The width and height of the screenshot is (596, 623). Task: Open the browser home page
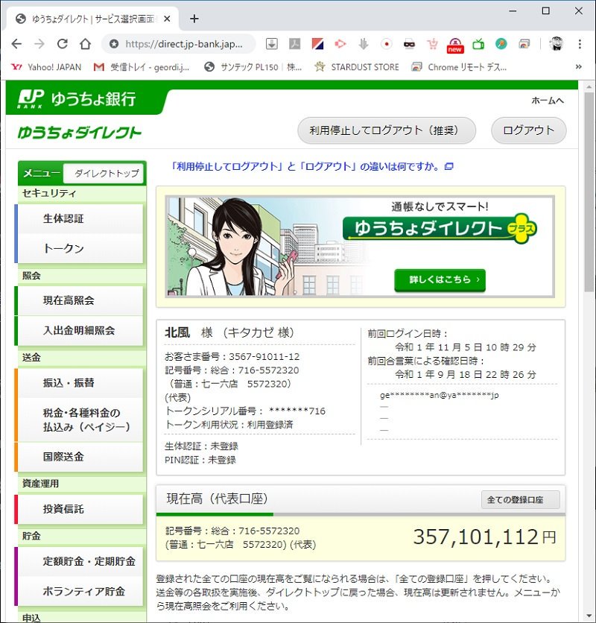point(86,44)
